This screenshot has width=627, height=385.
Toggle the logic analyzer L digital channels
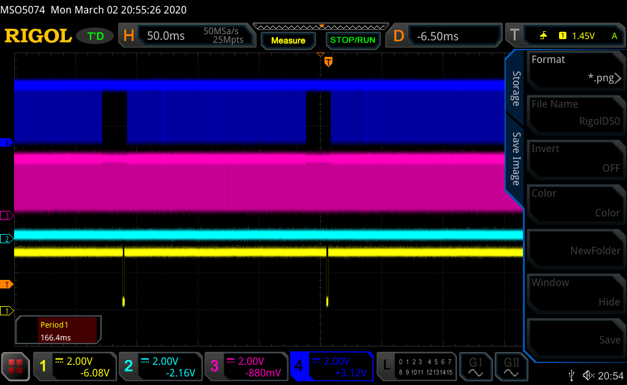coord(416,366)
